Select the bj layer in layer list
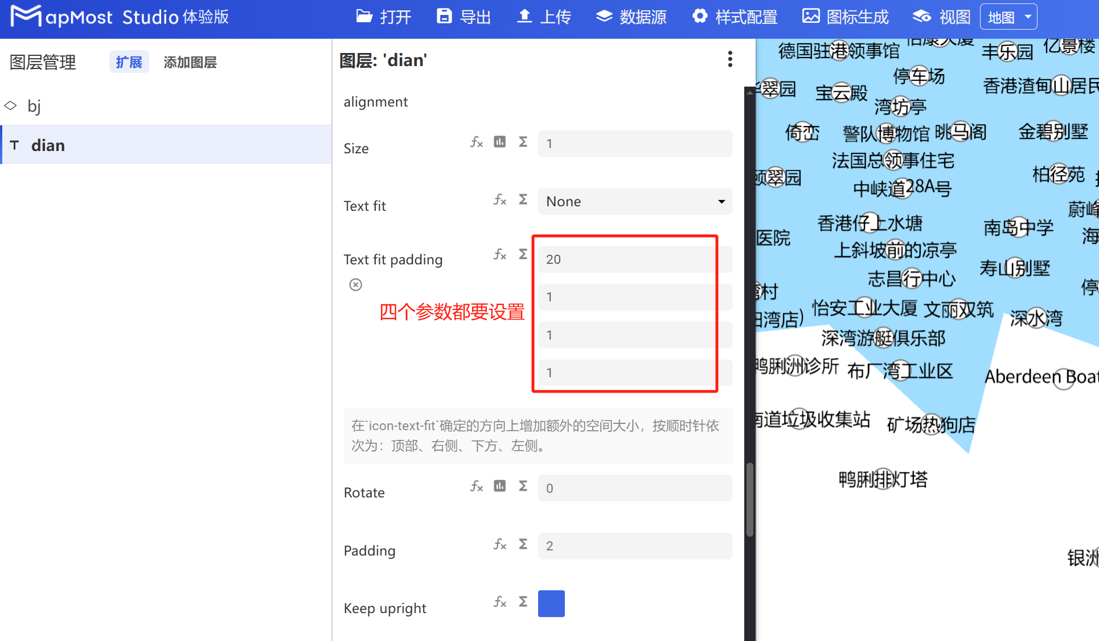Image resolution: width=1099 pixels, height=641 pixels. [x=35, y=105]
